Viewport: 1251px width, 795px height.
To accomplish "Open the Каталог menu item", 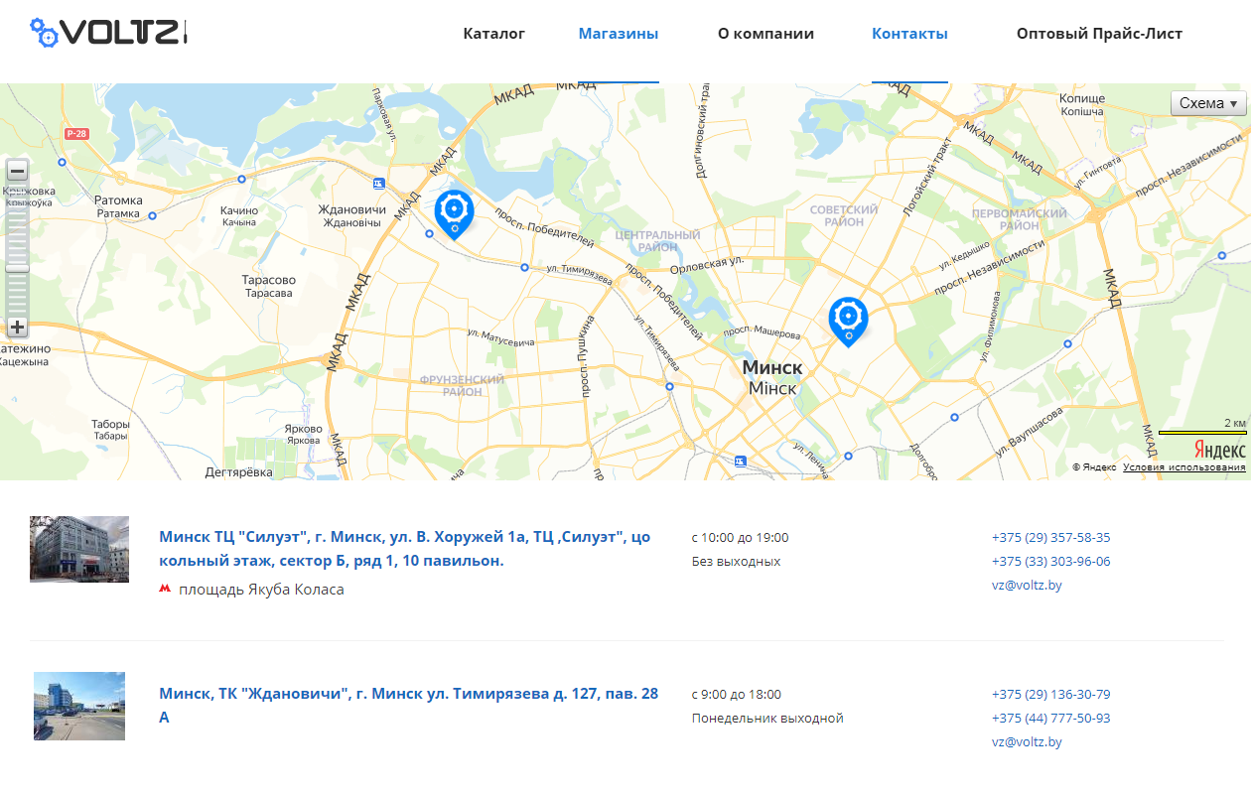I will 493,34.
